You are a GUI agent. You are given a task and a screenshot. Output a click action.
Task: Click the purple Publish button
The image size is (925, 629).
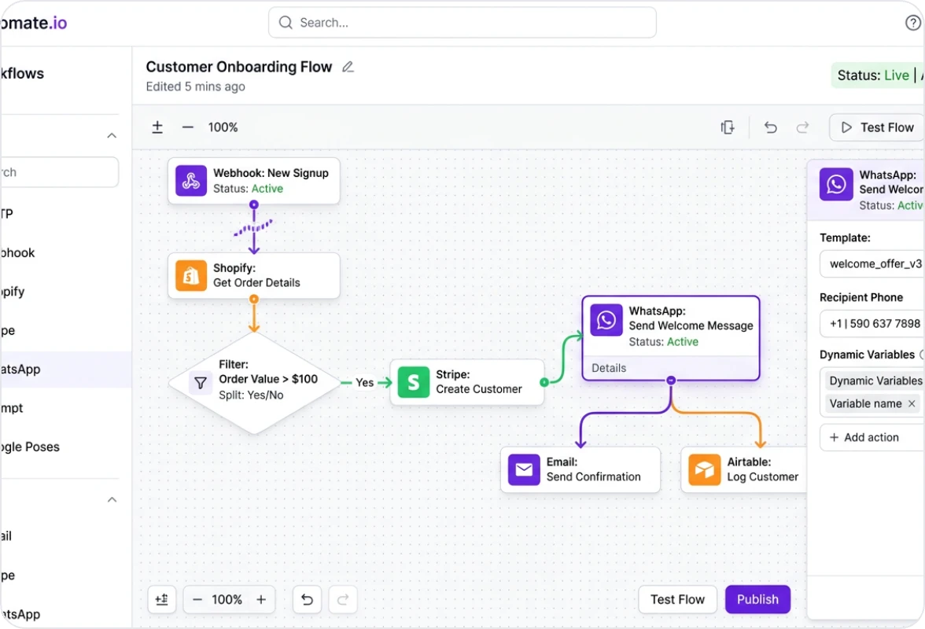tap(757, 600)
